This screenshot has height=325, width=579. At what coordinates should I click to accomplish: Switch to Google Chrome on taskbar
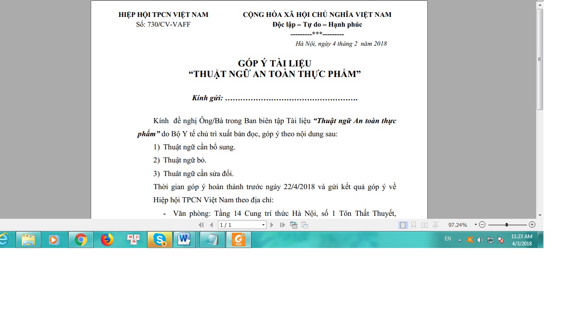pos(81,240)
